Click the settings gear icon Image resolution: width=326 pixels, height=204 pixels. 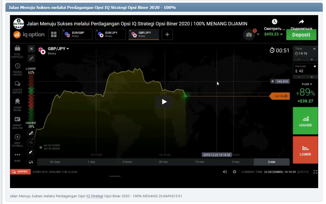(x=234, y=172)
